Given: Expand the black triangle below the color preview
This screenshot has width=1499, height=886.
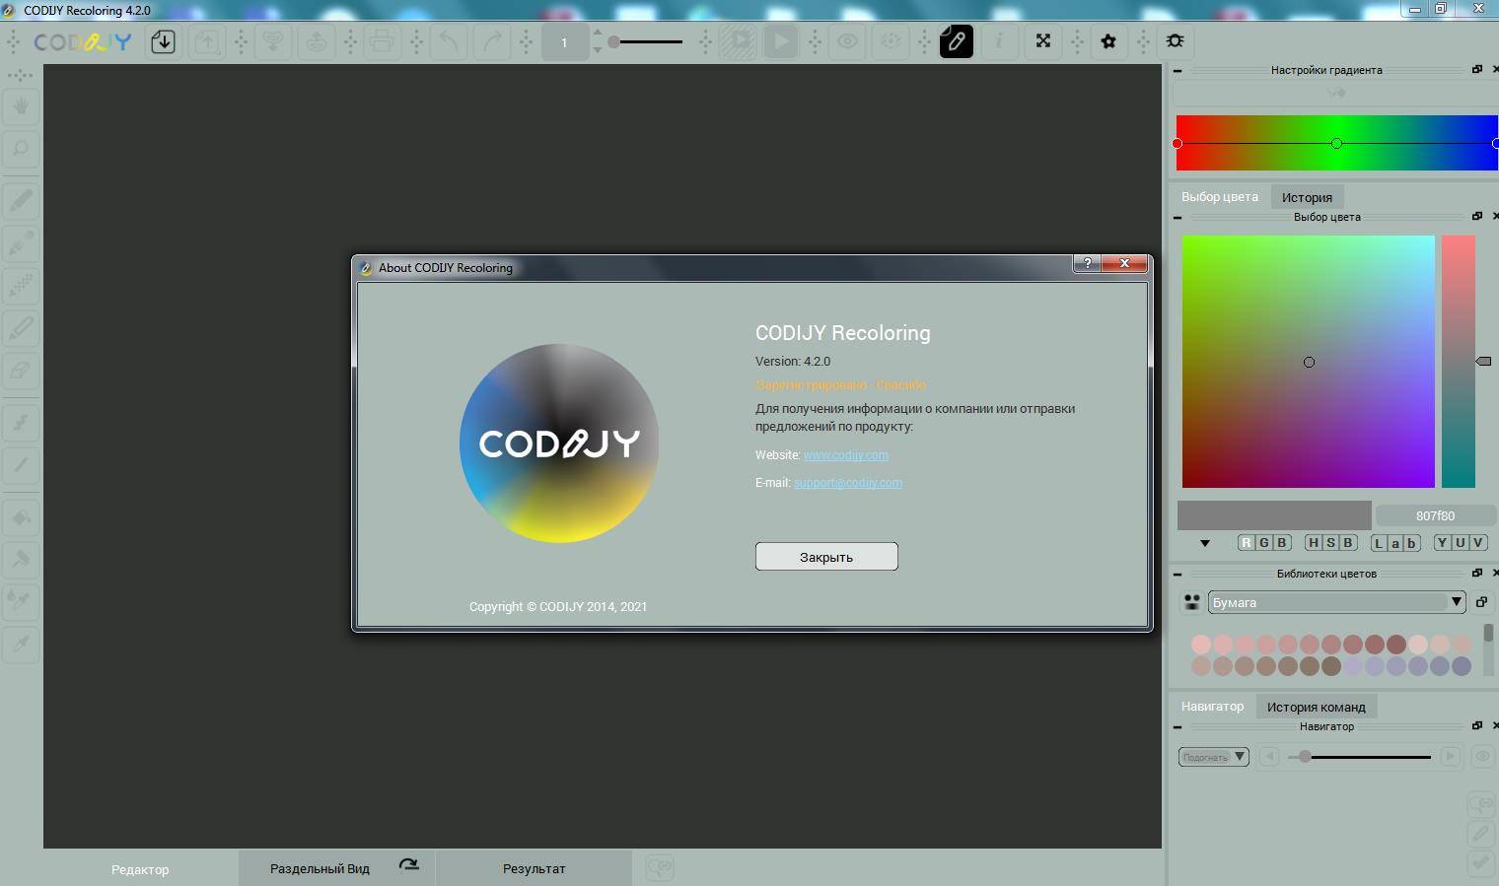Looking at the screenshot, I should click(1204, 543).
